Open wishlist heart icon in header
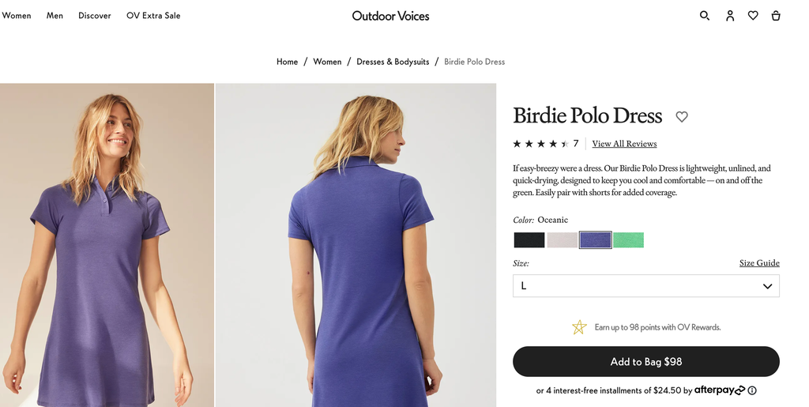 [x=753, y=15]
